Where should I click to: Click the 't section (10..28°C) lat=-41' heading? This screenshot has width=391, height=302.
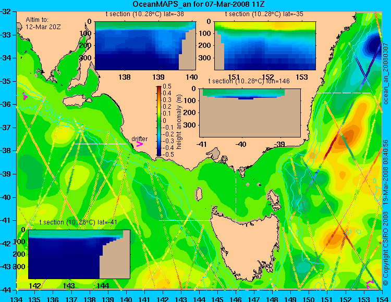coord(78,222)
